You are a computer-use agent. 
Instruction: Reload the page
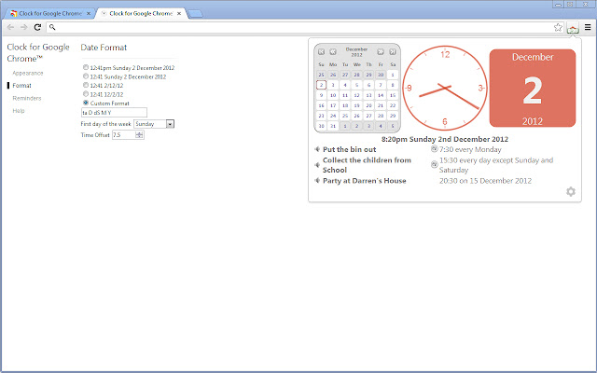coord(37,27)
